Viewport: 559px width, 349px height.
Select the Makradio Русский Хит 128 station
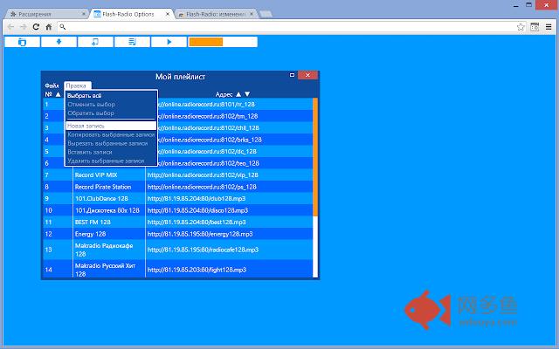point(105,270)
